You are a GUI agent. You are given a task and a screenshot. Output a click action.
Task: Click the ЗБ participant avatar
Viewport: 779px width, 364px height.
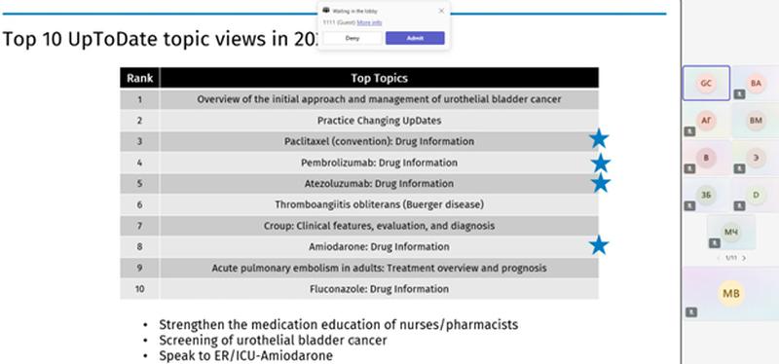pos(706,195)
